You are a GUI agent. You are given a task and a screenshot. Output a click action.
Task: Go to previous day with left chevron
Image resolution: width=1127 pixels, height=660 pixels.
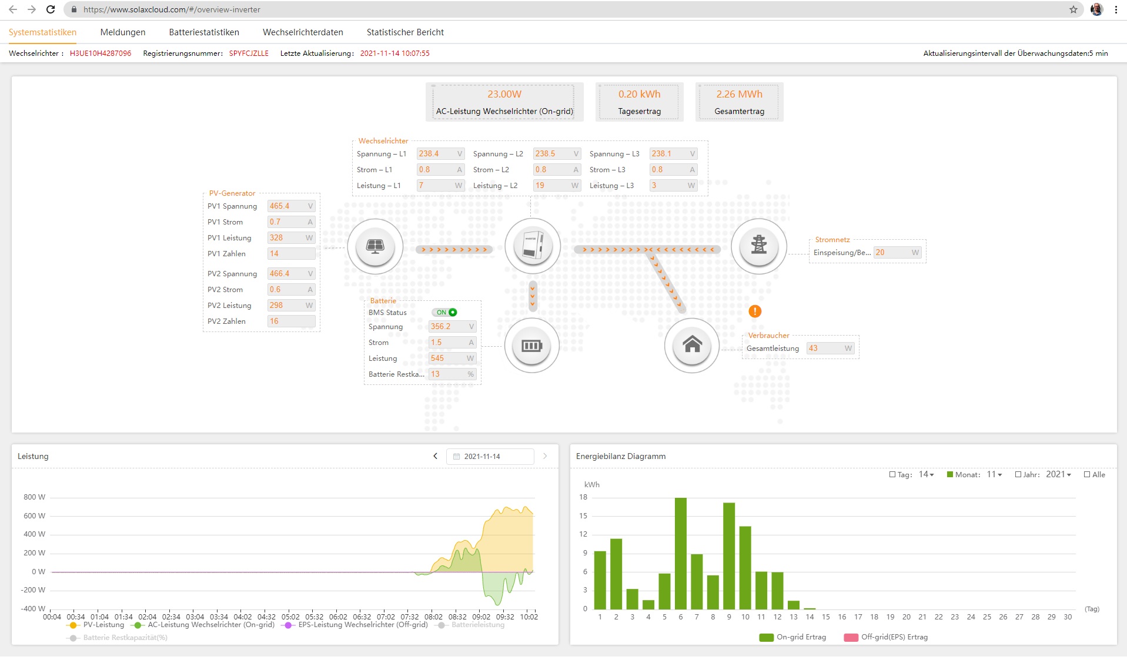coord(435,456)
